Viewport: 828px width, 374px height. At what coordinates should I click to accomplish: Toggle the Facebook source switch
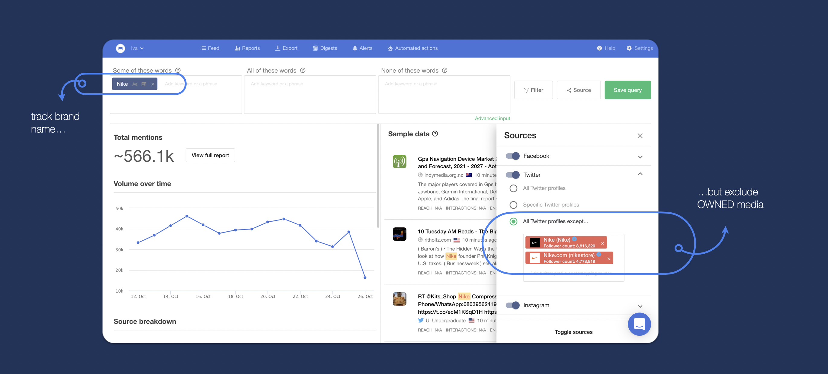point(512,156)
